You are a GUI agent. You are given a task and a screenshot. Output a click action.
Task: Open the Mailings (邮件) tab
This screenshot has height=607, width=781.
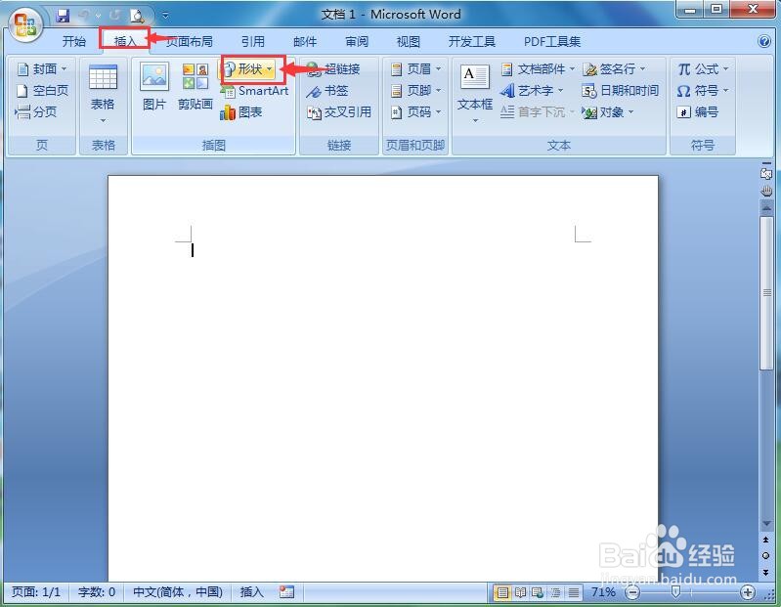[305, 41]
